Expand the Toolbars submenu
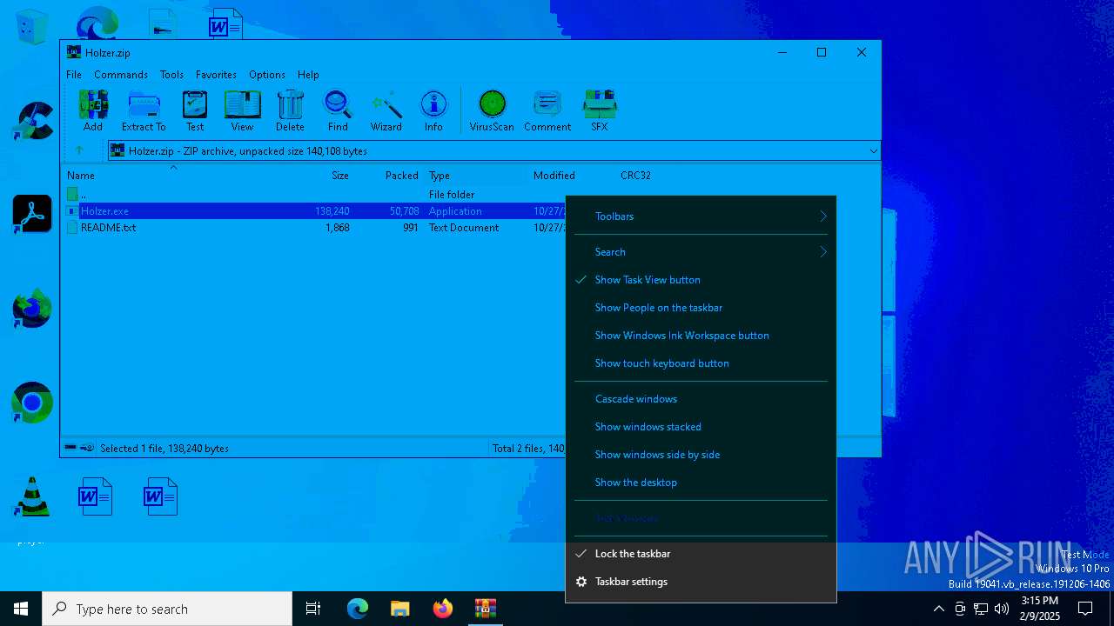The image size is (1114, 626). pos(701,216)
